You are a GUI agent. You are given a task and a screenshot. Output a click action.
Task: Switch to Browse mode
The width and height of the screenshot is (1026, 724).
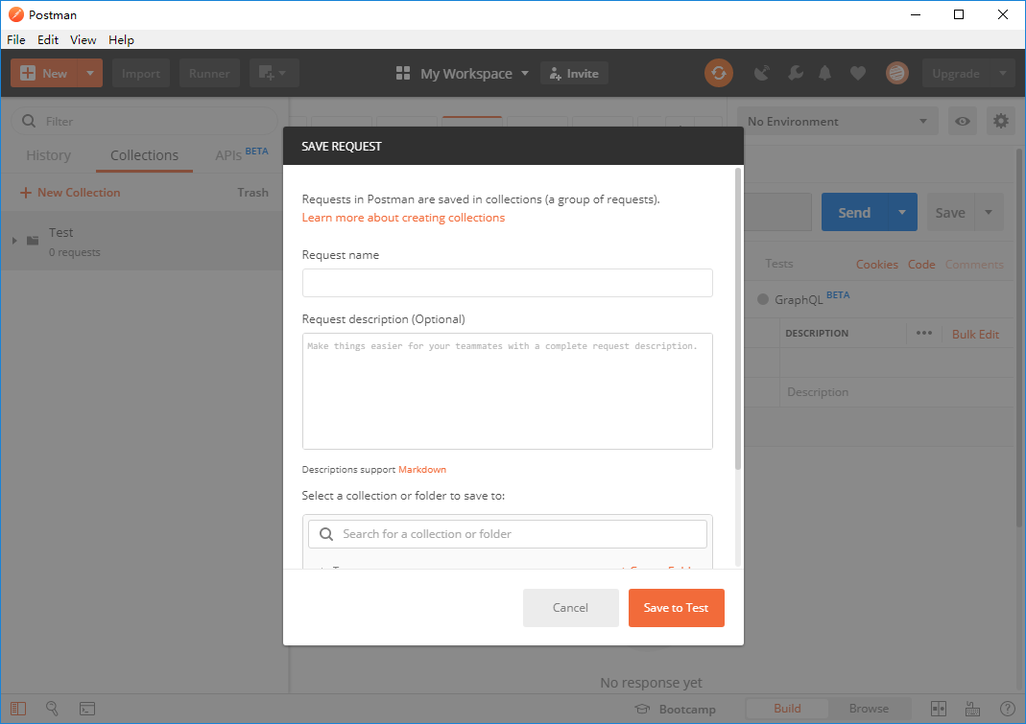coord(869,709)
